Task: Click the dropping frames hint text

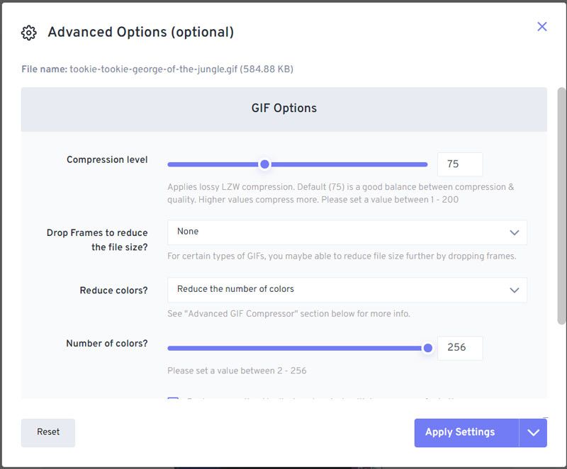Action: (342, 256)
